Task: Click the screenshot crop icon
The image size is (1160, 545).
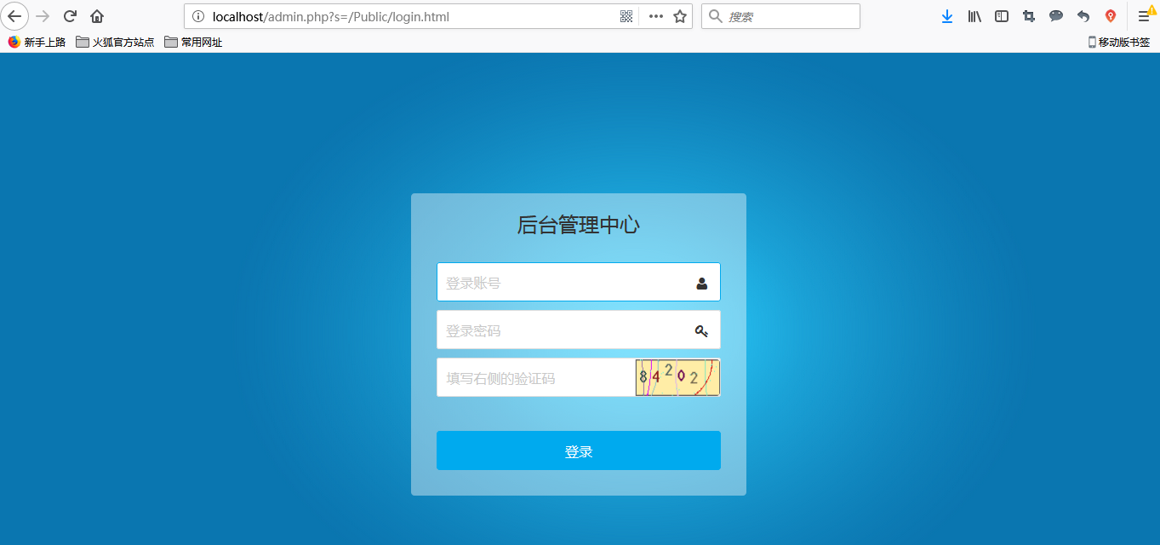Action: 1029,16
